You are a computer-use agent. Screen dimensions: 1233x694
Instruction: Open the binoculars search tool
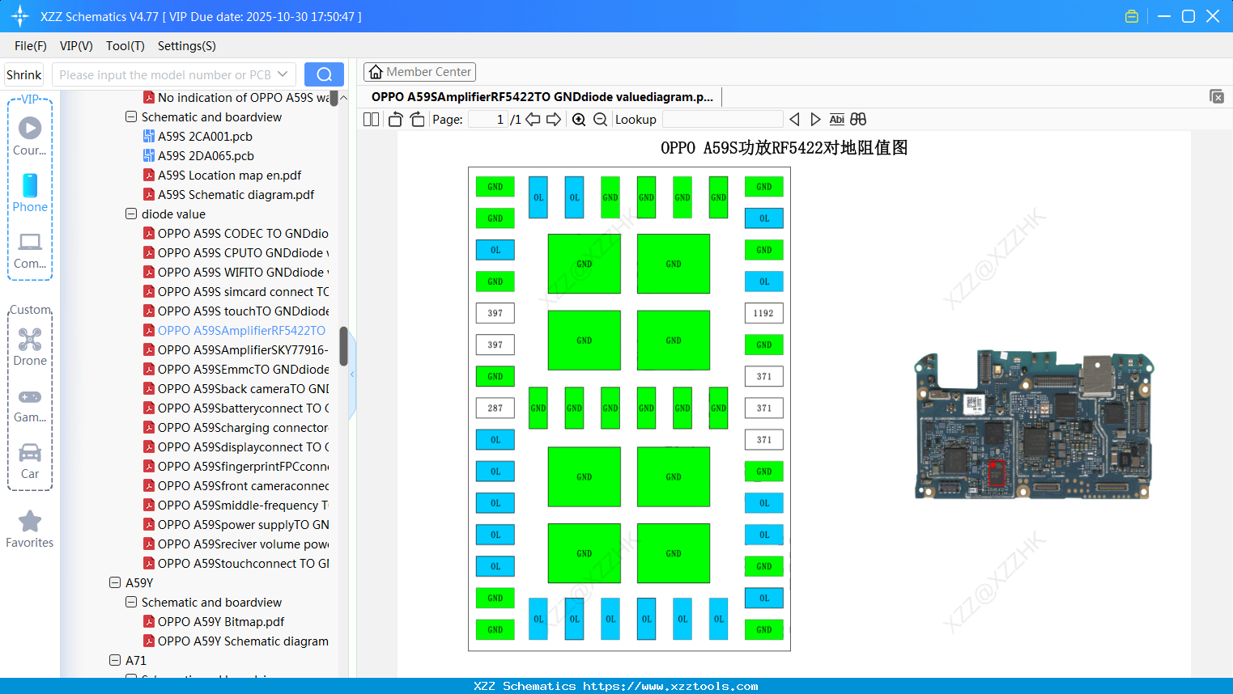pos(857,119)
